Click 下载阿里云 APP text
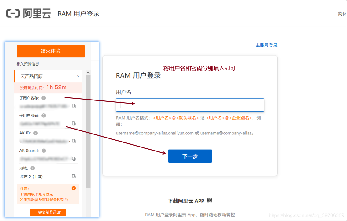 (186, 201)
